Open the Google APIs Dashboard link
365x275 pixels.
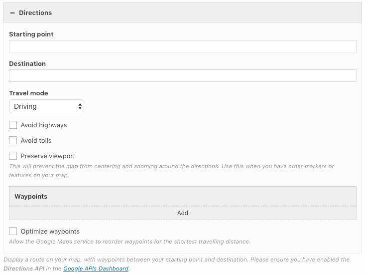tap(96, 269)
